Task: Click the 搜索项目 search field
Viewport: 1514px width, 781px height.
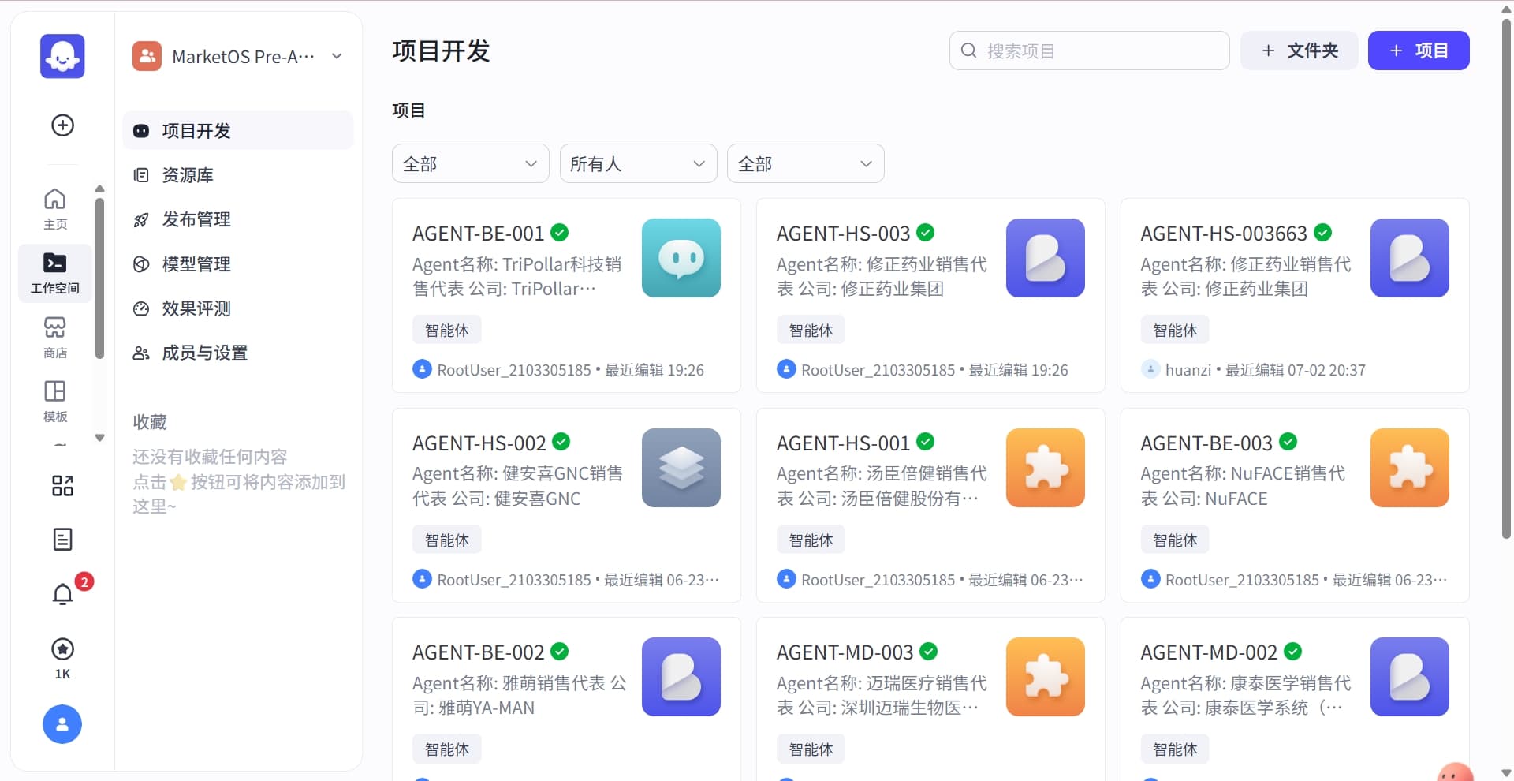Action: pyautogui.click(x=1088, y=50)
